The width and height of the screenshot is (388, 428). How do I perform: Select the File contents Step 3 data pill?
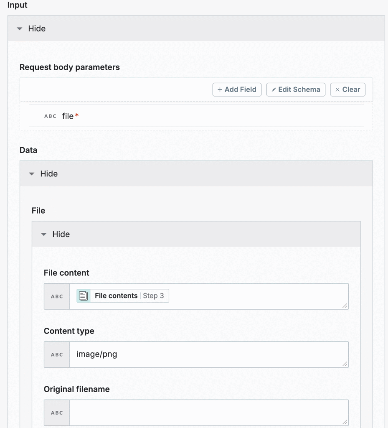pos(123,296)
